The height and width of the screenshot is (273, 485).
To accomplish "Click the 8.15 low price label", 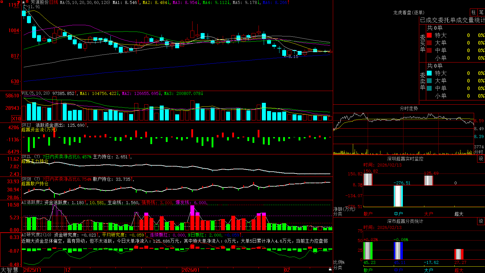I will pos(293,56).
